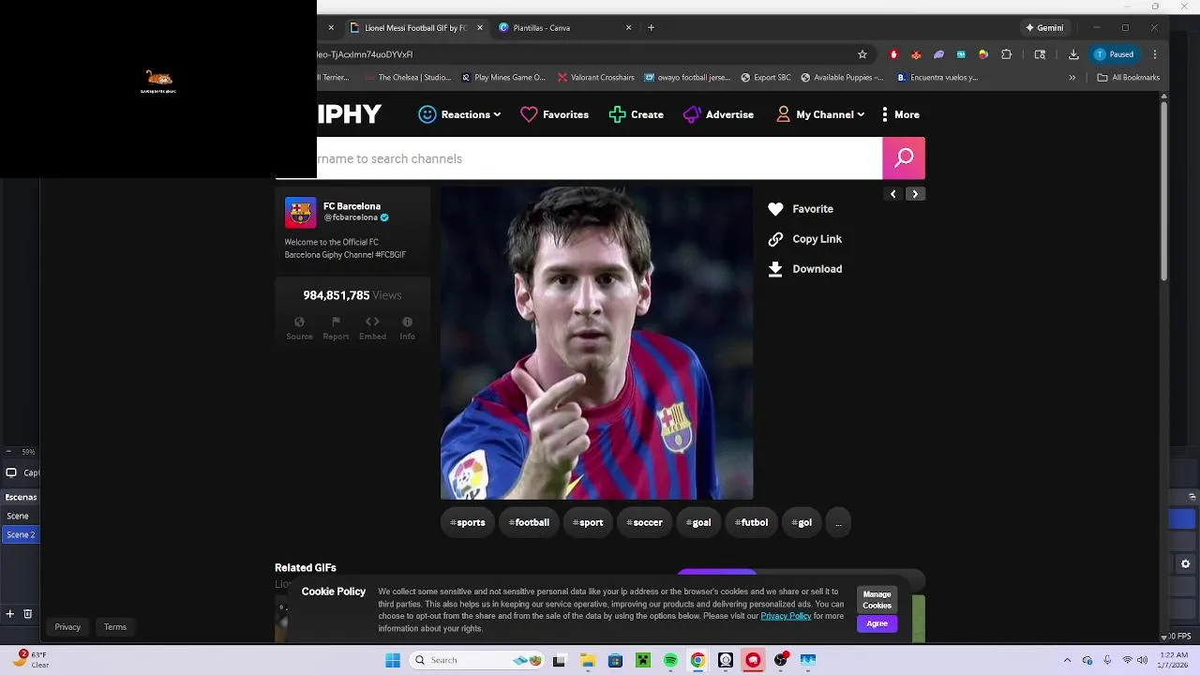Open Minecraft icon in the taskbar
1200x675 pixels.
(643, 660)
